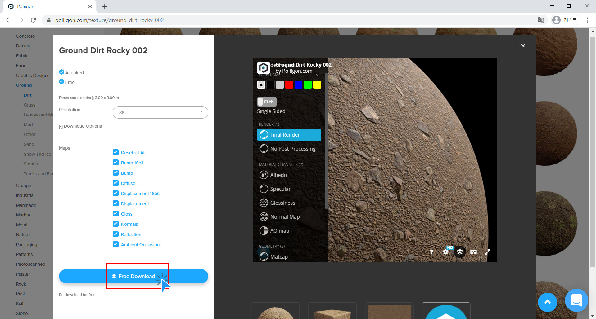Toggle the Single Sided OFF switch
This screenshot has width=596, height=319.
tap(267, 102)
